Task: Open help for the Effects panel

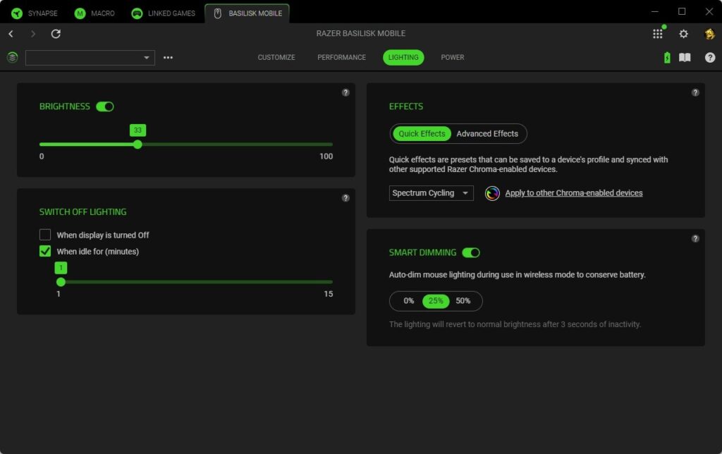Action: (x=695, y=92)
